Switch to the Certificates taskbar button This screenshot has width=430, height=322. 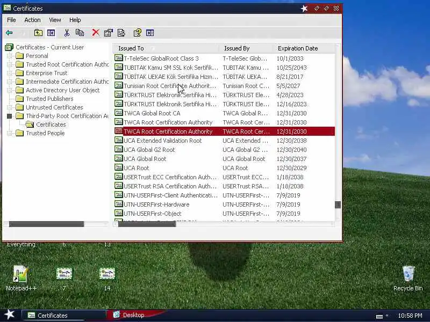point(63,315)
